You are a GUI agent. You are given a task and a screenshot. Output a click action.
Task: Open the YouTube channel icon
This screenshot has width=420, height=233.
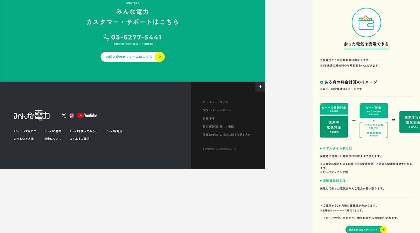87,115
